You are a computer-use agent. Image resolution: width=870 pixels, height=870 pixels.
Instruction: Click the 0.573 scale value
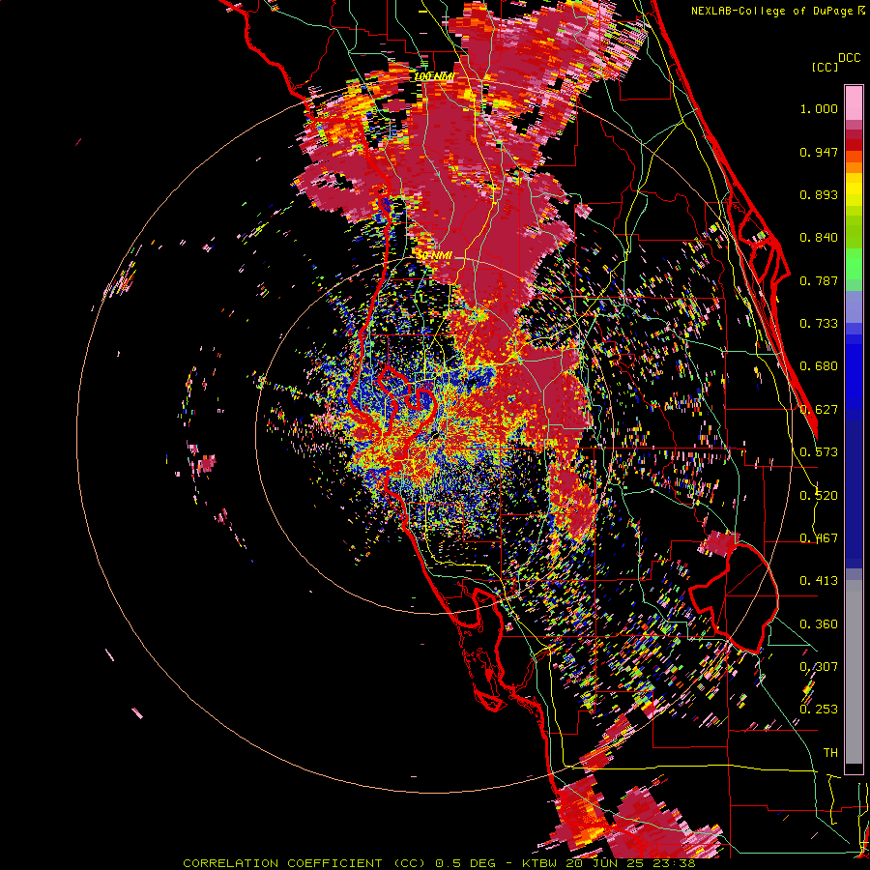819,452
